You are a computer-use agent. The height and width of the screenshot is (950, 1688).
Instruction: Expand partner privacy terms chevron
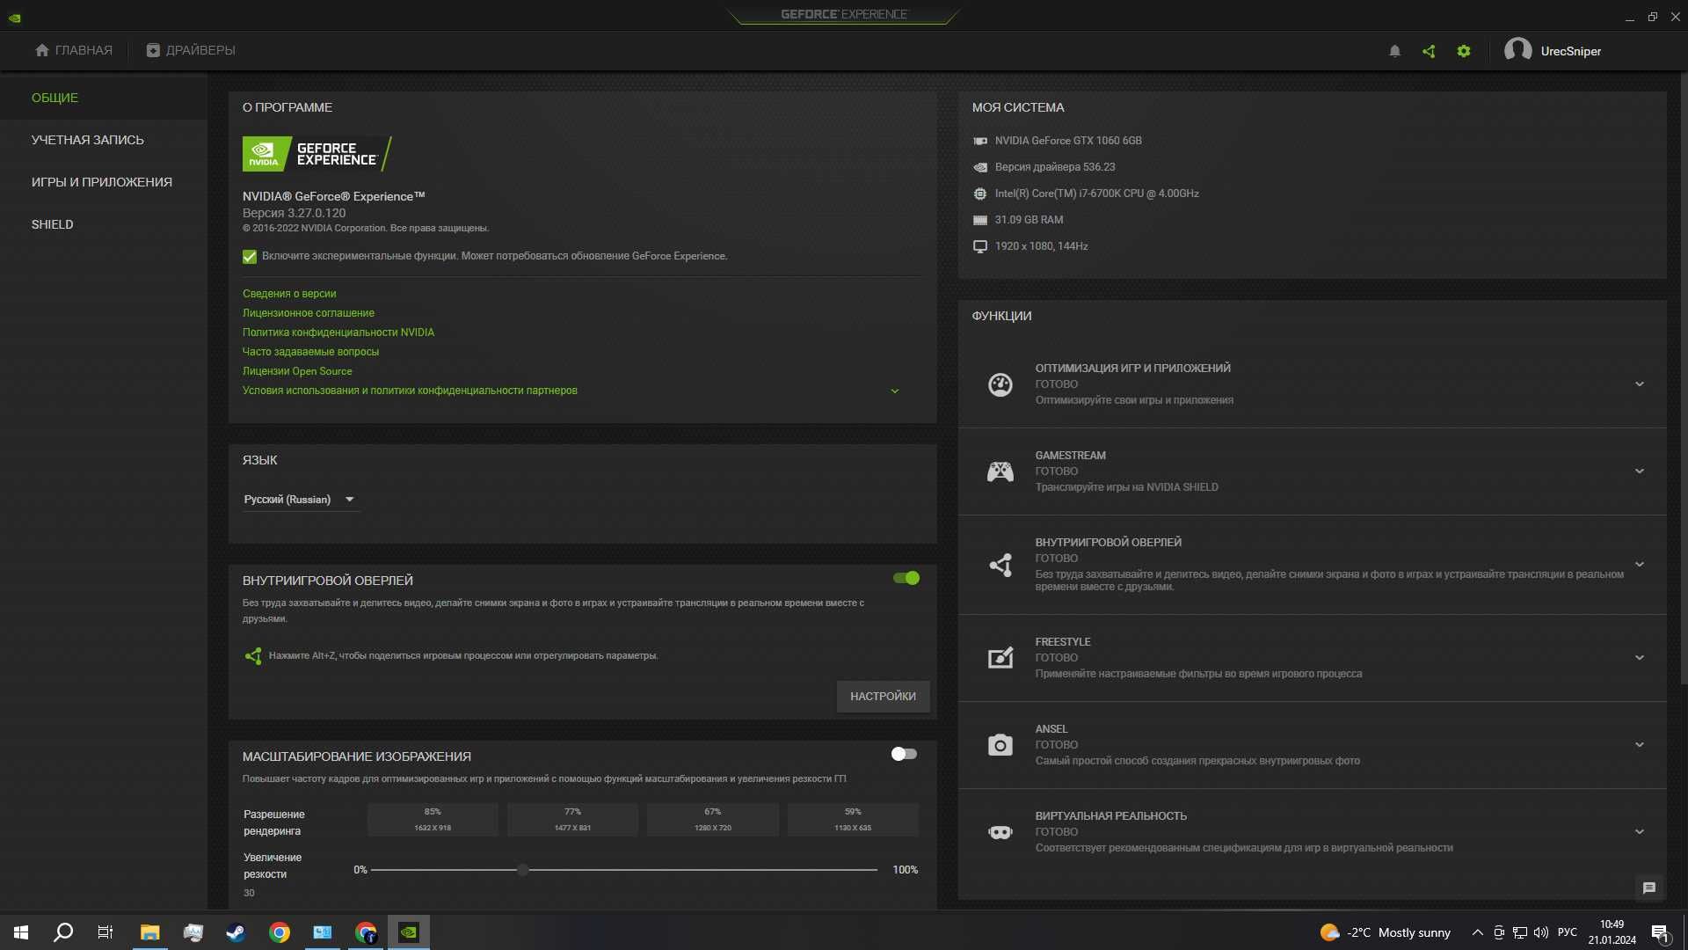coord(895,391)
